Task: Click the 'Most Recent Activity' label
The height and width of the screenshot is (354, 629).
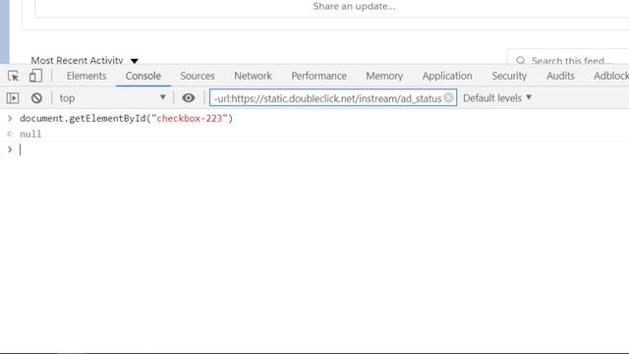Action: 77,60
